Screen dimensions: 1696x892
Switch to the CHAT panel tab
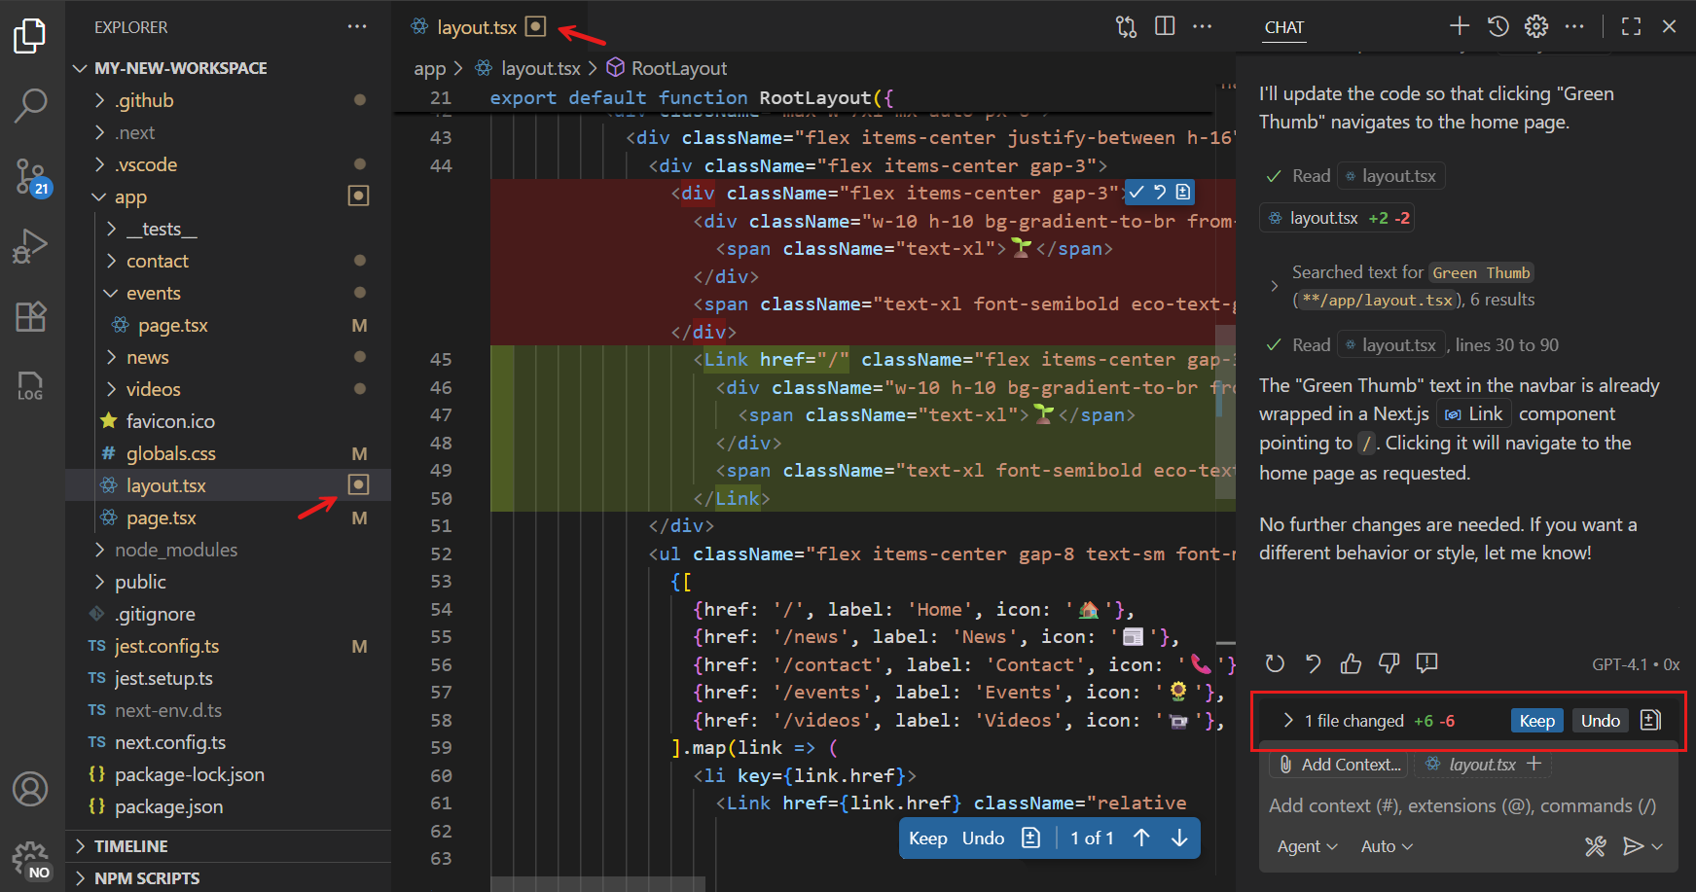tap(1283, 27)
